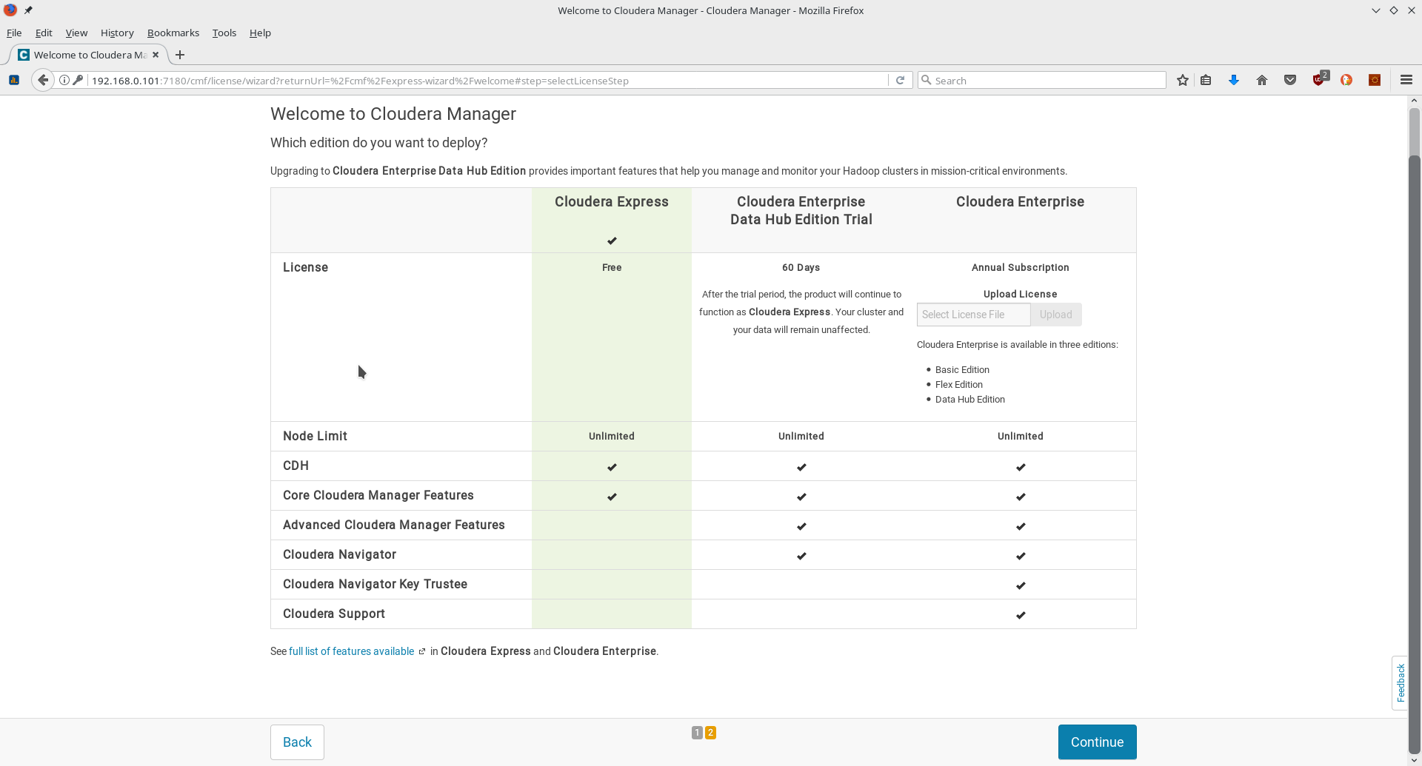
Task: Open the View menu
Action: pyautogui.click(x=76, y=33)
